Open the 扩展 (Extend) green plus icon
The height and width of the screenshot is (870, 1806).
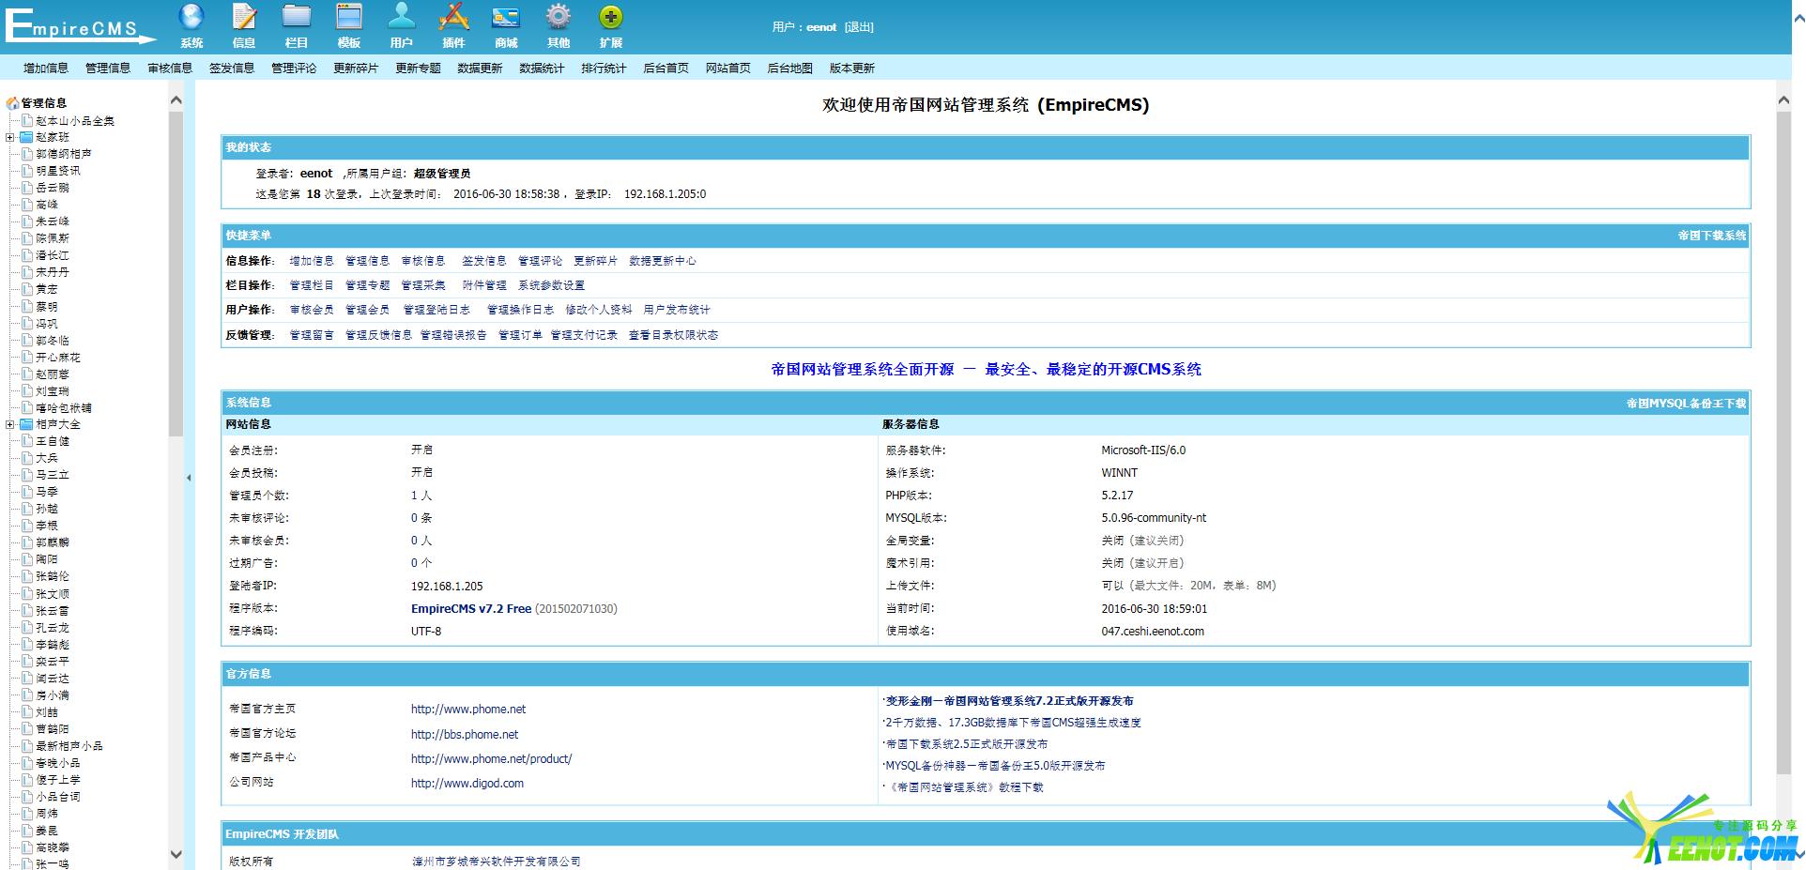click(611, 18)
